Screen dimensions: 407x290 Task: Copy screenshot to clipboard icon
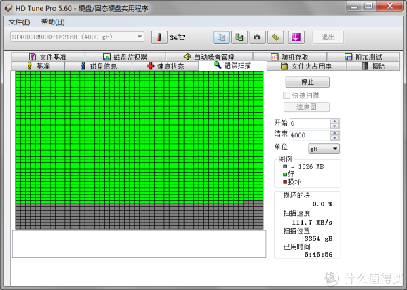tap(239, 37)
